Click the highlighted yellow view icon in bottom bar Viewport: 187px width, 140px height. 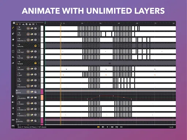(x=99, y=127)
